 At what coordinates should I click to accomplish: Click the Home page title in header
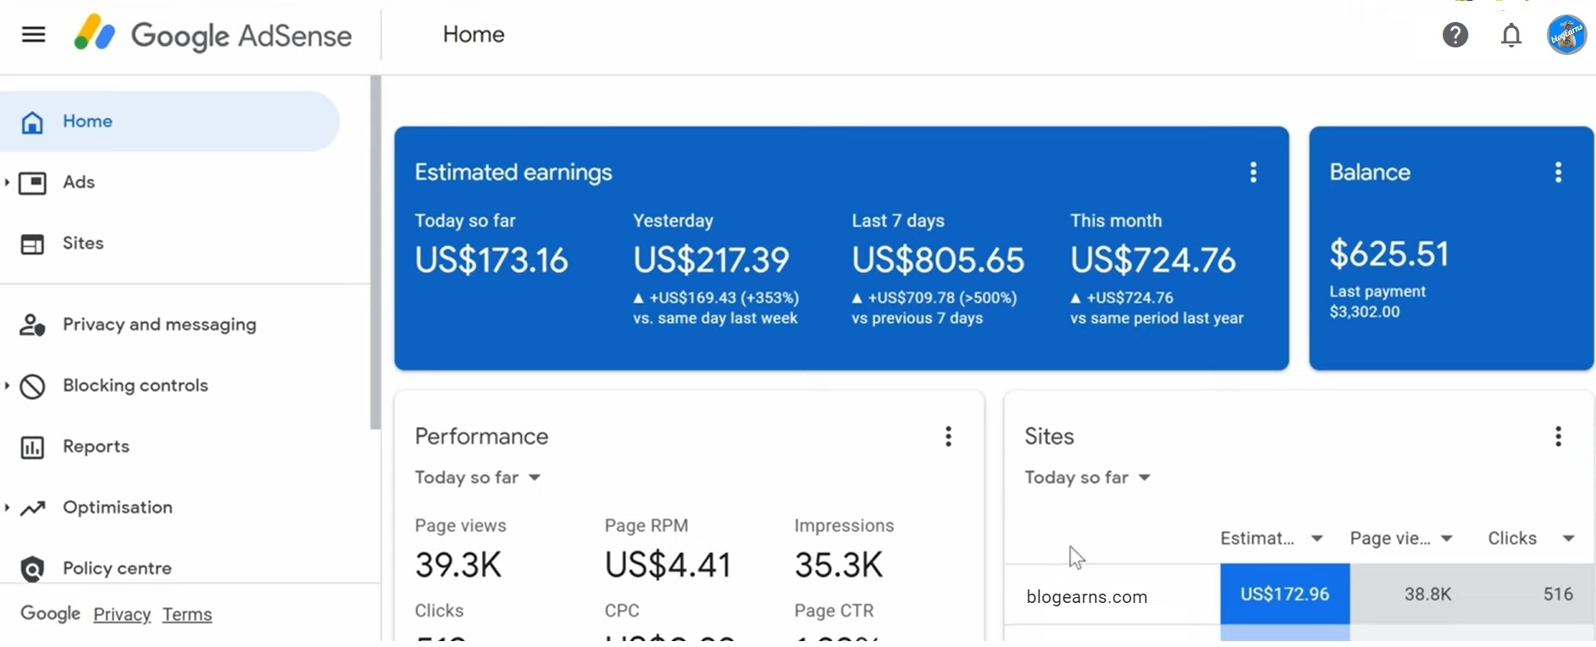click(474, 35)
